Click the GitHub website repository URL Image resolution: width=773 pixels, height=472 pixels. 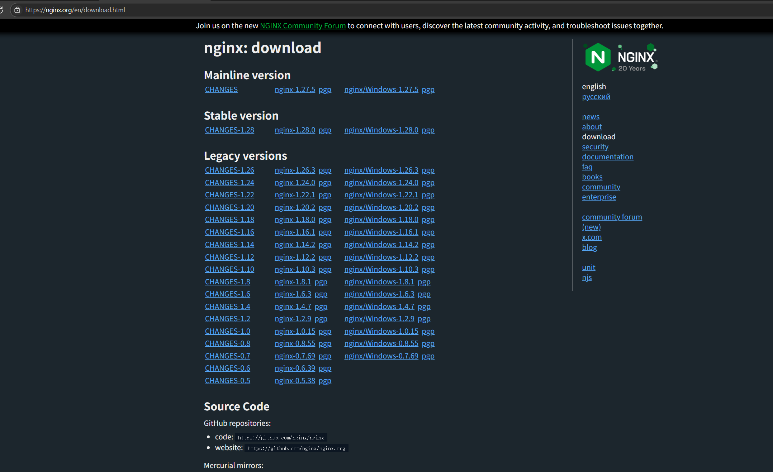point(296,448)
